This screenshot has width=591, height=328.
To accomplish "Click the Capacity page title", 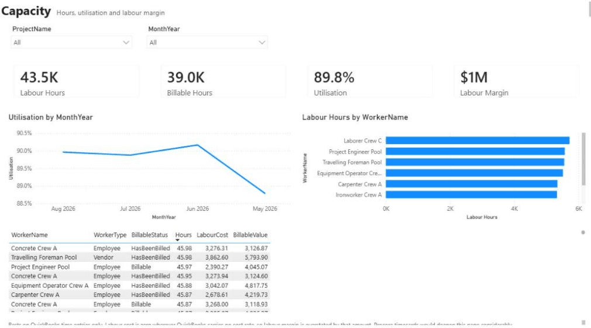I will point(26,11).
